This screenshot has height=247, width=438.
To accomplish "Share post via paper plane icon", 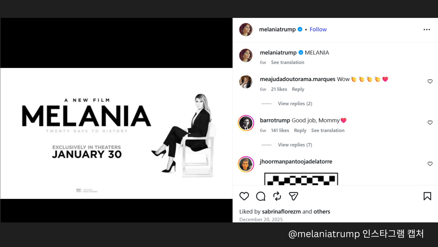I will (293, 196).
